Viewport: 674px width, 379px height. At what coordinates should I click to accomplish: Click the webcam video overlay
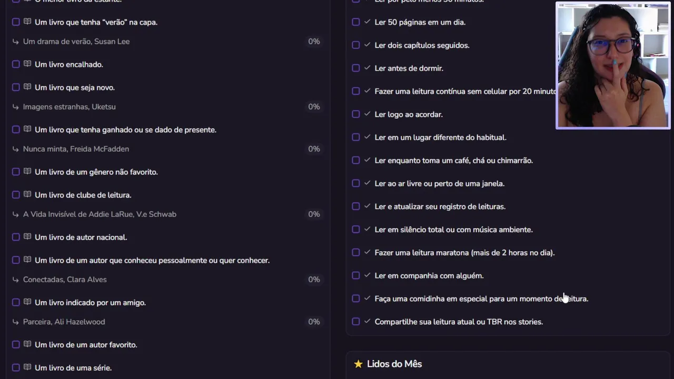(x=613, y=65)
